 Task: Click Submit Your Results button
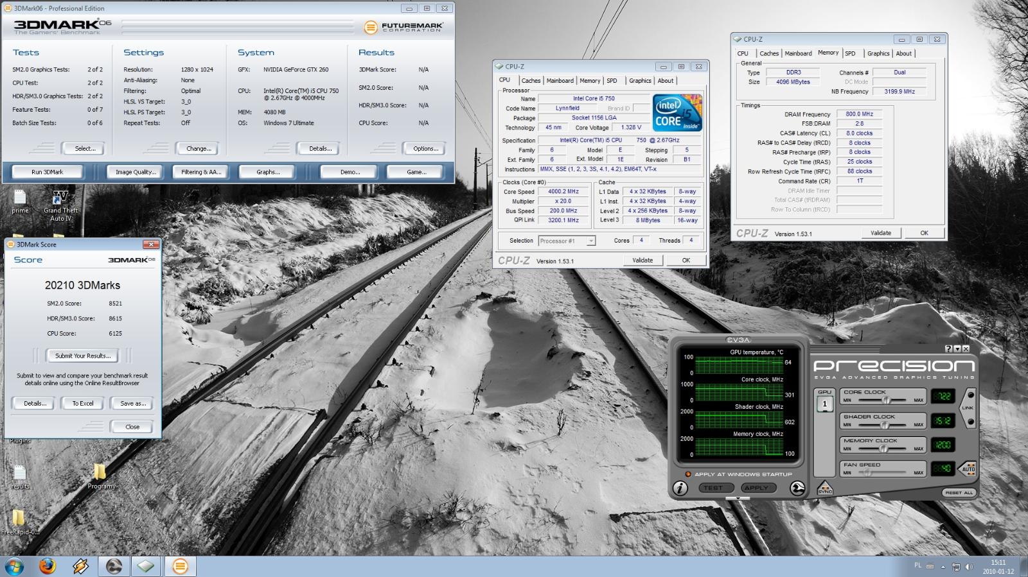tap(83, 356)
